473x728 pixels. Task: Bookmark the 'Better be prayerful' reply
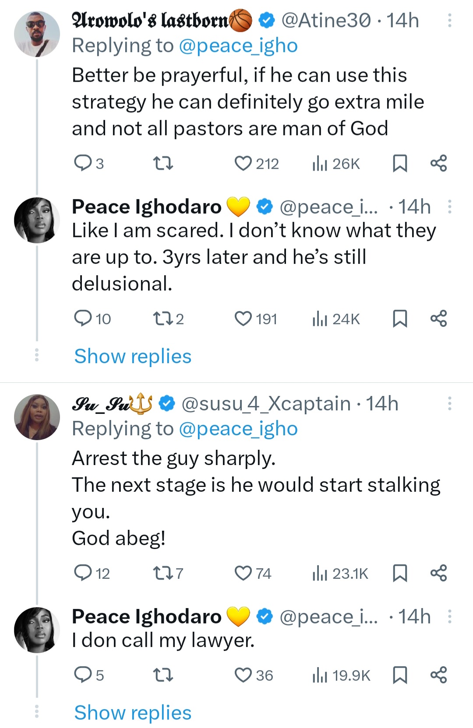[399, 164]
